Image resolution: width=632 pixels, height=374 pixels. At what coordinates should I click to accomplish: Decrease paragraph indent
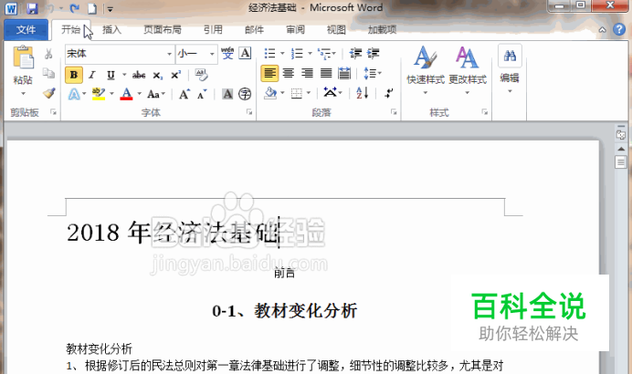point(355,54)
